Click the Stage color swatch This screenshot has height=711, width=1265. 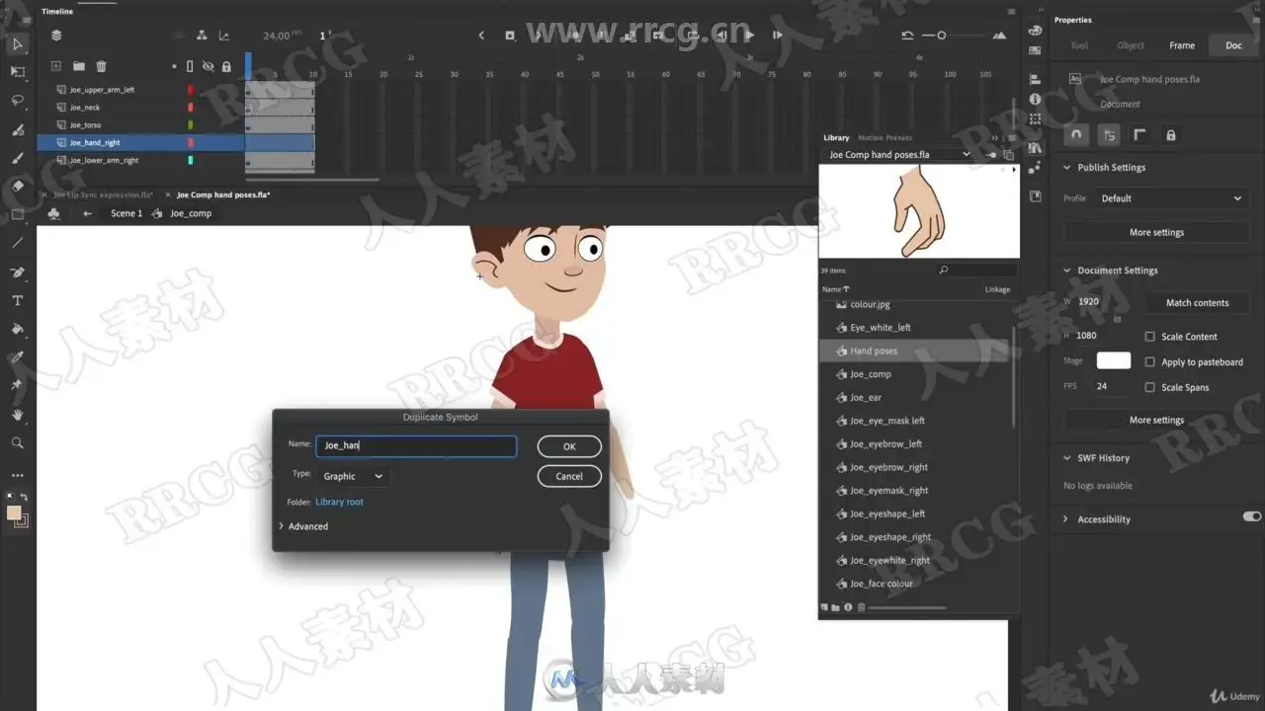coord(1114,360)
